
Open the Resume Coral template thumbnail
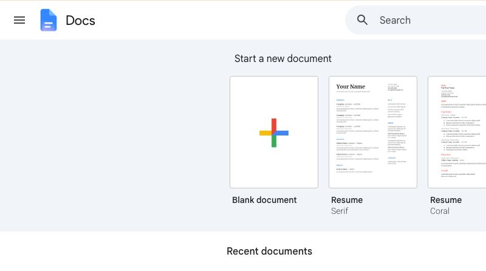(x=457, y=132)
